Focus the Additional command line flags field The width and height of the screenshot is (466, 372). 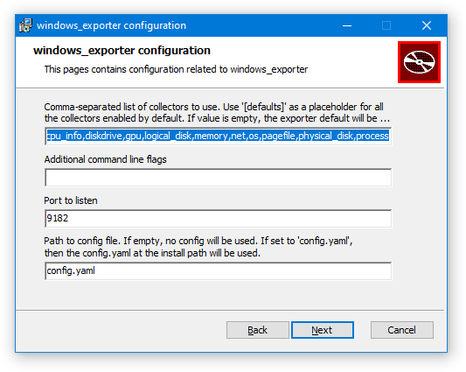pos(219,178)
